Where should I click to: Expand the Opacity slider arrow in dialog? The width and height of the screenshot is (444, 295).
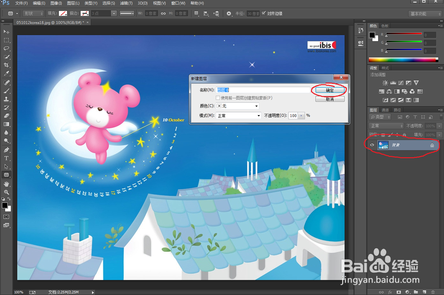[x=301, y=115]
